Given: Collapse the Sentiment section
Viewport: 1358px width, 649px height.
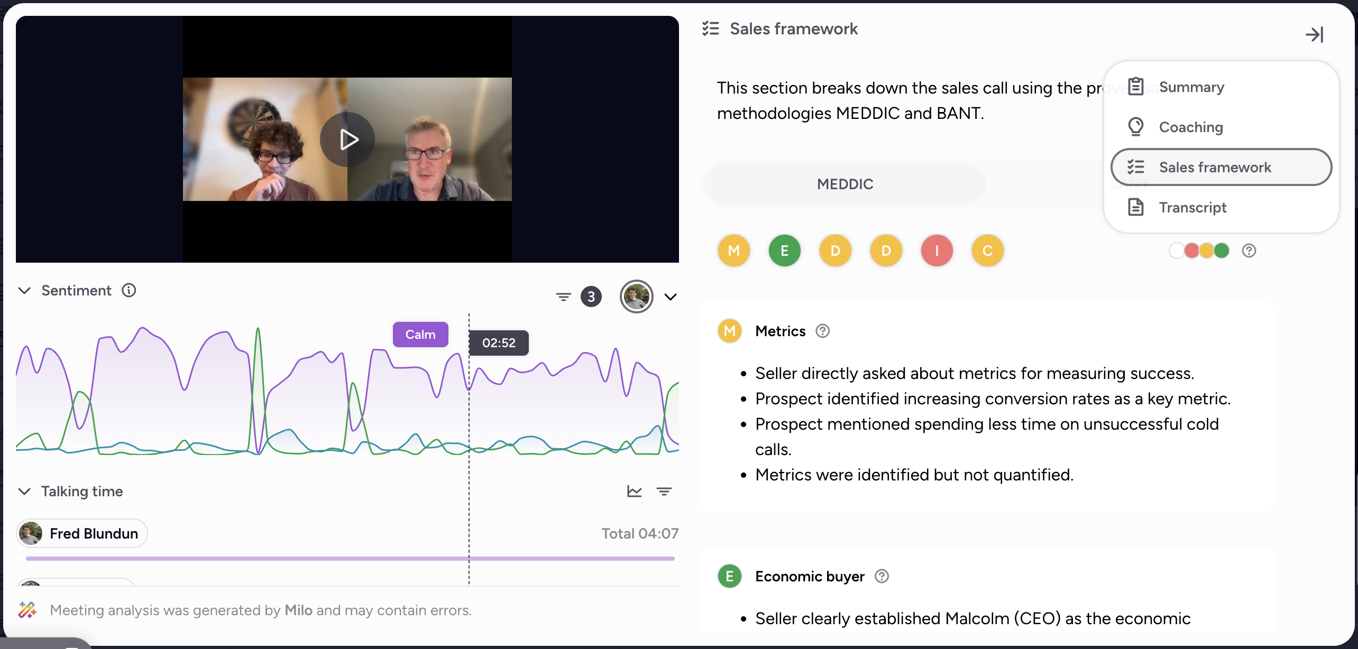Looking at the screenshot, I should pos(24,290).
